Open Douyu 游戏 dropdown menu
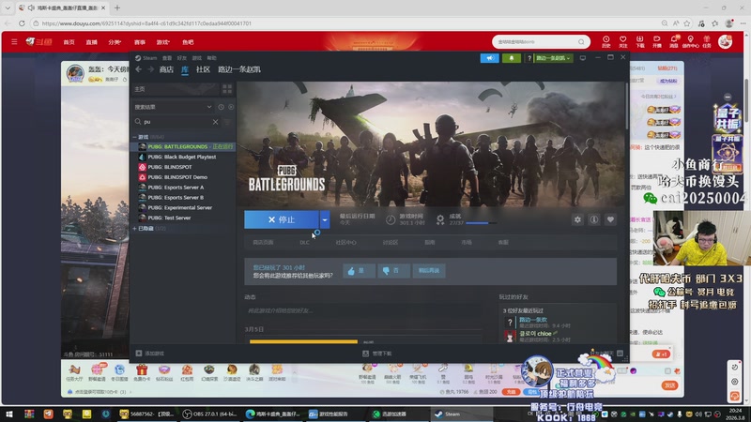This screenshot has height=422, width=751. 162,42
